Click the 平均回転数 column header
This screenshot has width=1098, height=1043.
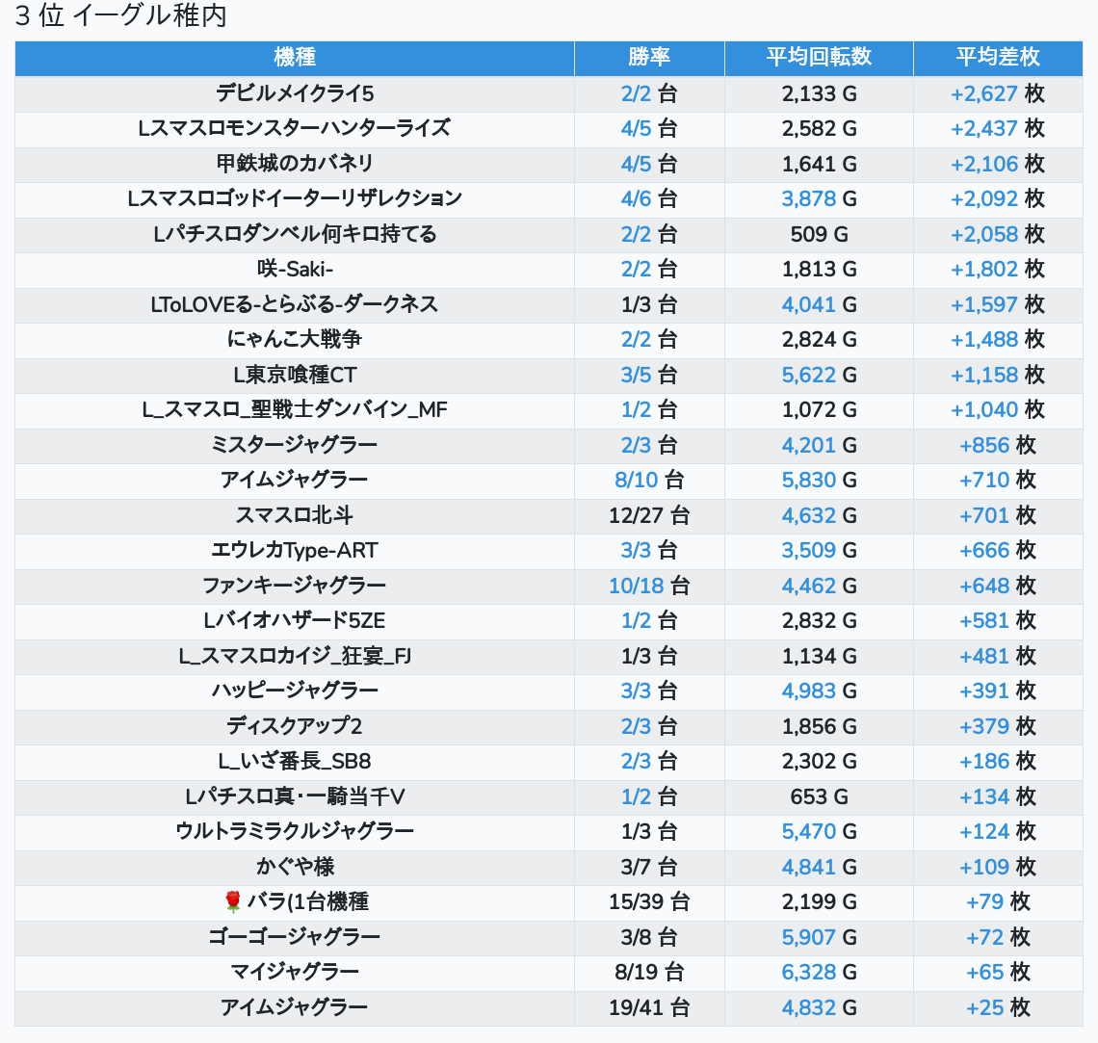tap(819, 58)
